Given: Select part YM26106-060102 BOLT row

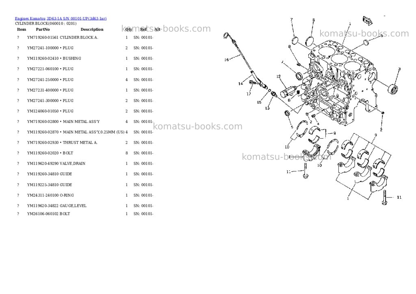Looking at the screenshot, I should (85, 214).
